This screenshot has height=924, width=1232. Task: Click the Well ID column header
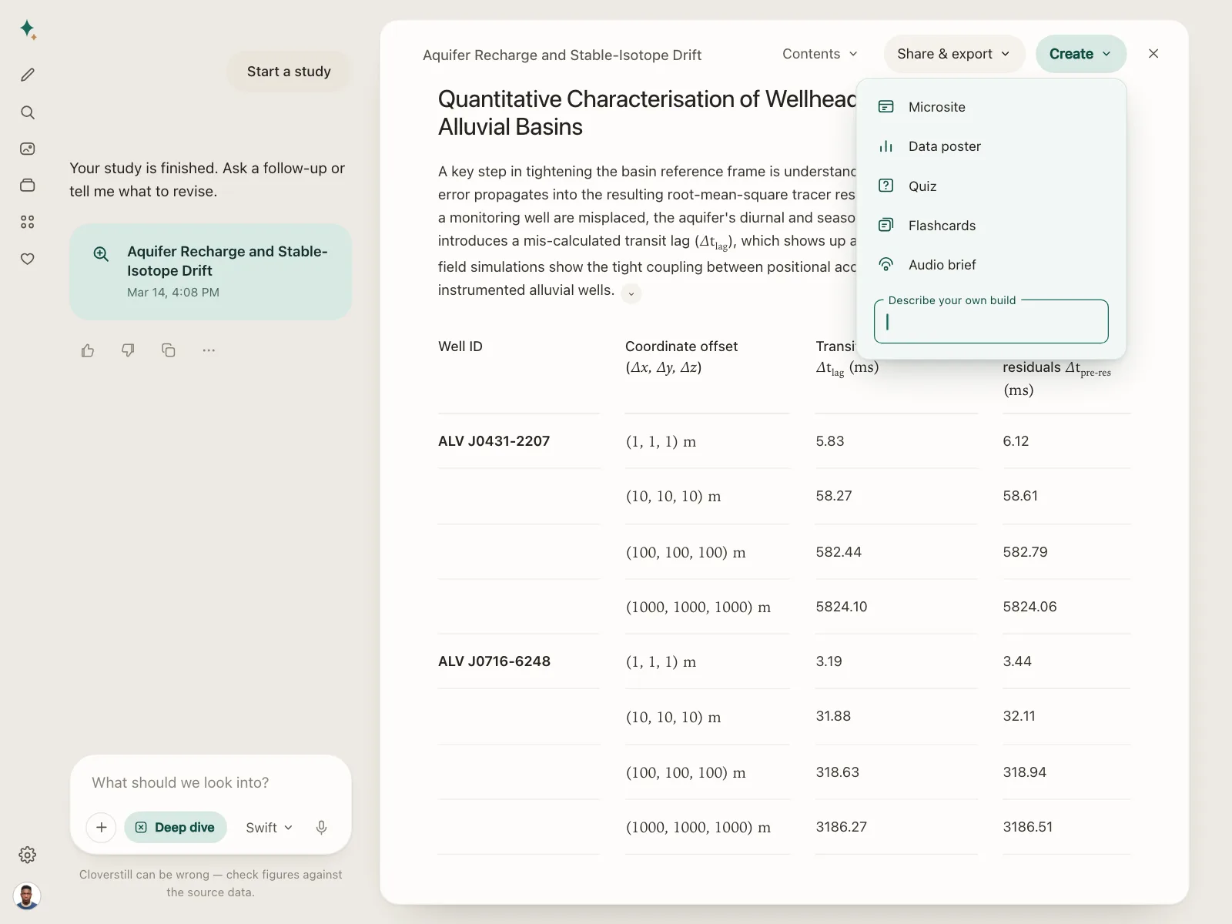click(x=460, y=346)
